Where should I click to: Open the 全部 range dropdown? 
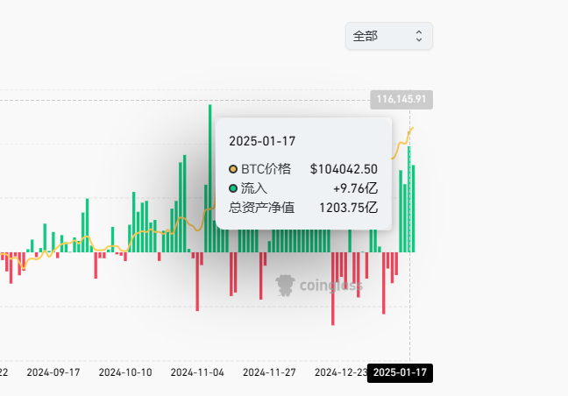point(389,36)
